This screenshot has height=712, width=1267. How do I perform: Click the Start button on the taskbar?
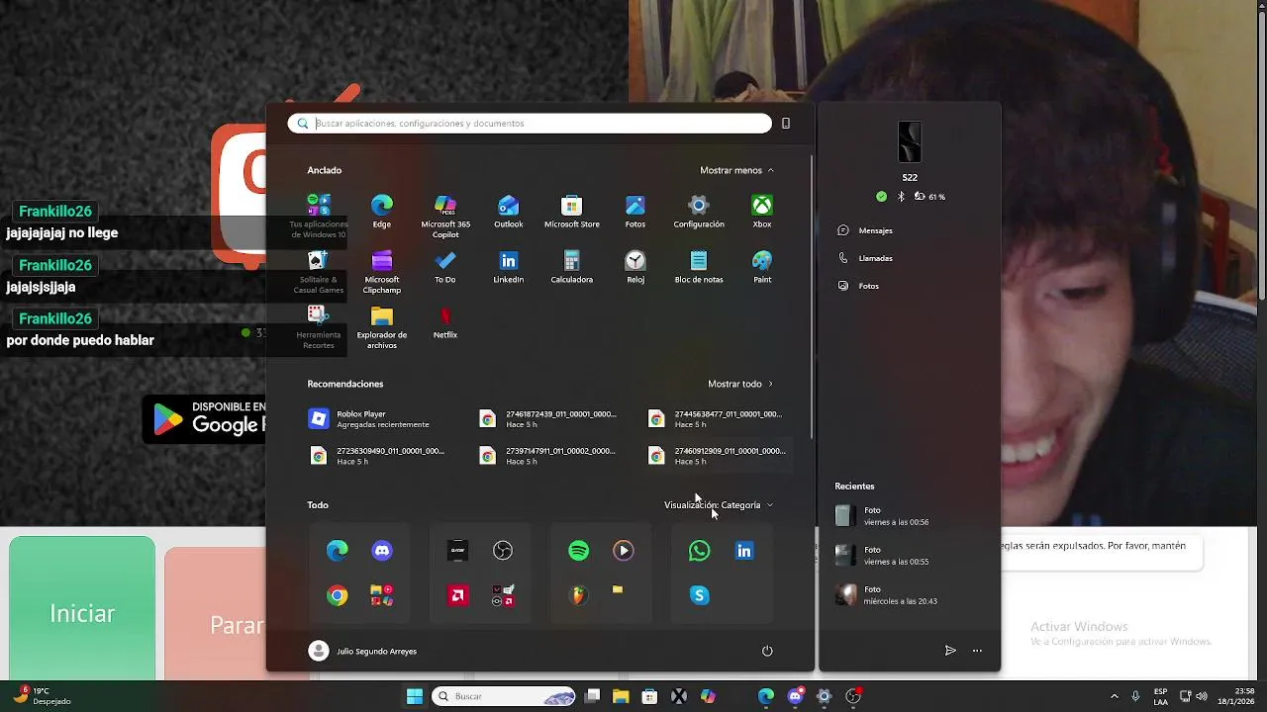click(x=415, y=696)
